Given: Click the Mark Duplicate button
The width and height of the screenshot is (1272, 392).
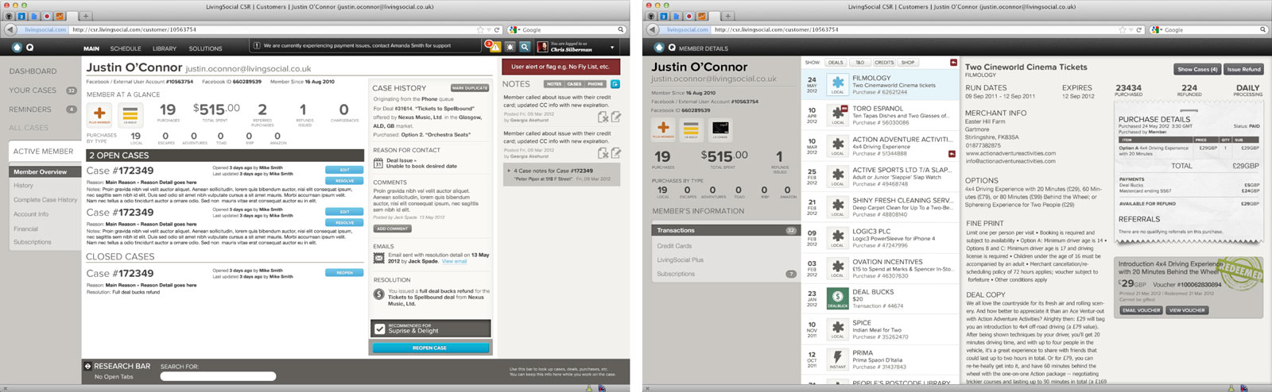Looking at the screenshot, I should point(470,88).
